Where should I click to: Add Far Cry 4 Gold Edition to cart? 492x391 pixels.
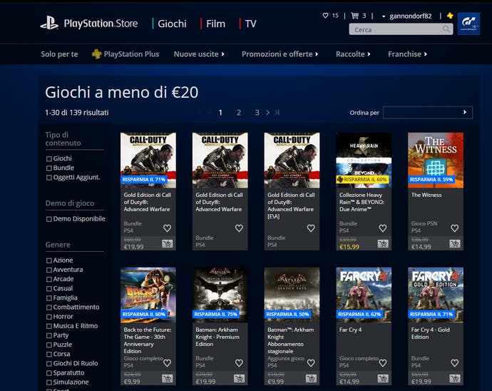click(455, 378)
